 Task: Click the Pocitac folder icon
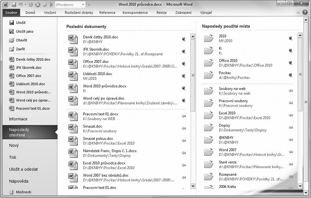coord(209,75)
